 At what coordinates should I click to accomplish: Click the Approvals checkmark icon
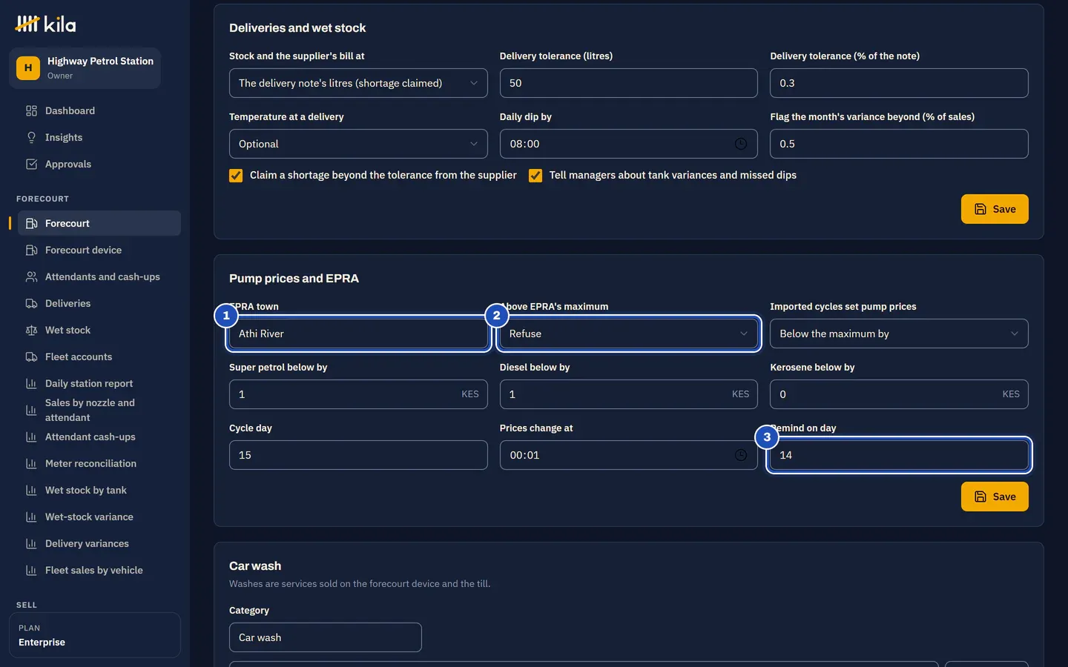[x=31, y=164]
